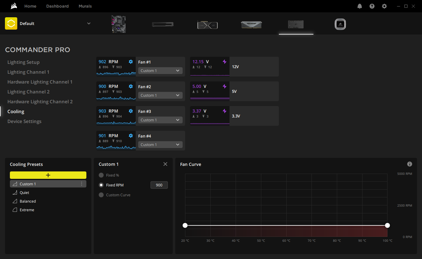422x259 pixels.
Task: Expand the Default profile dropdown
Action: click(89, 23)
